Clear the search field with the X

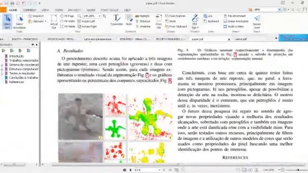click(x=279, y=10)
